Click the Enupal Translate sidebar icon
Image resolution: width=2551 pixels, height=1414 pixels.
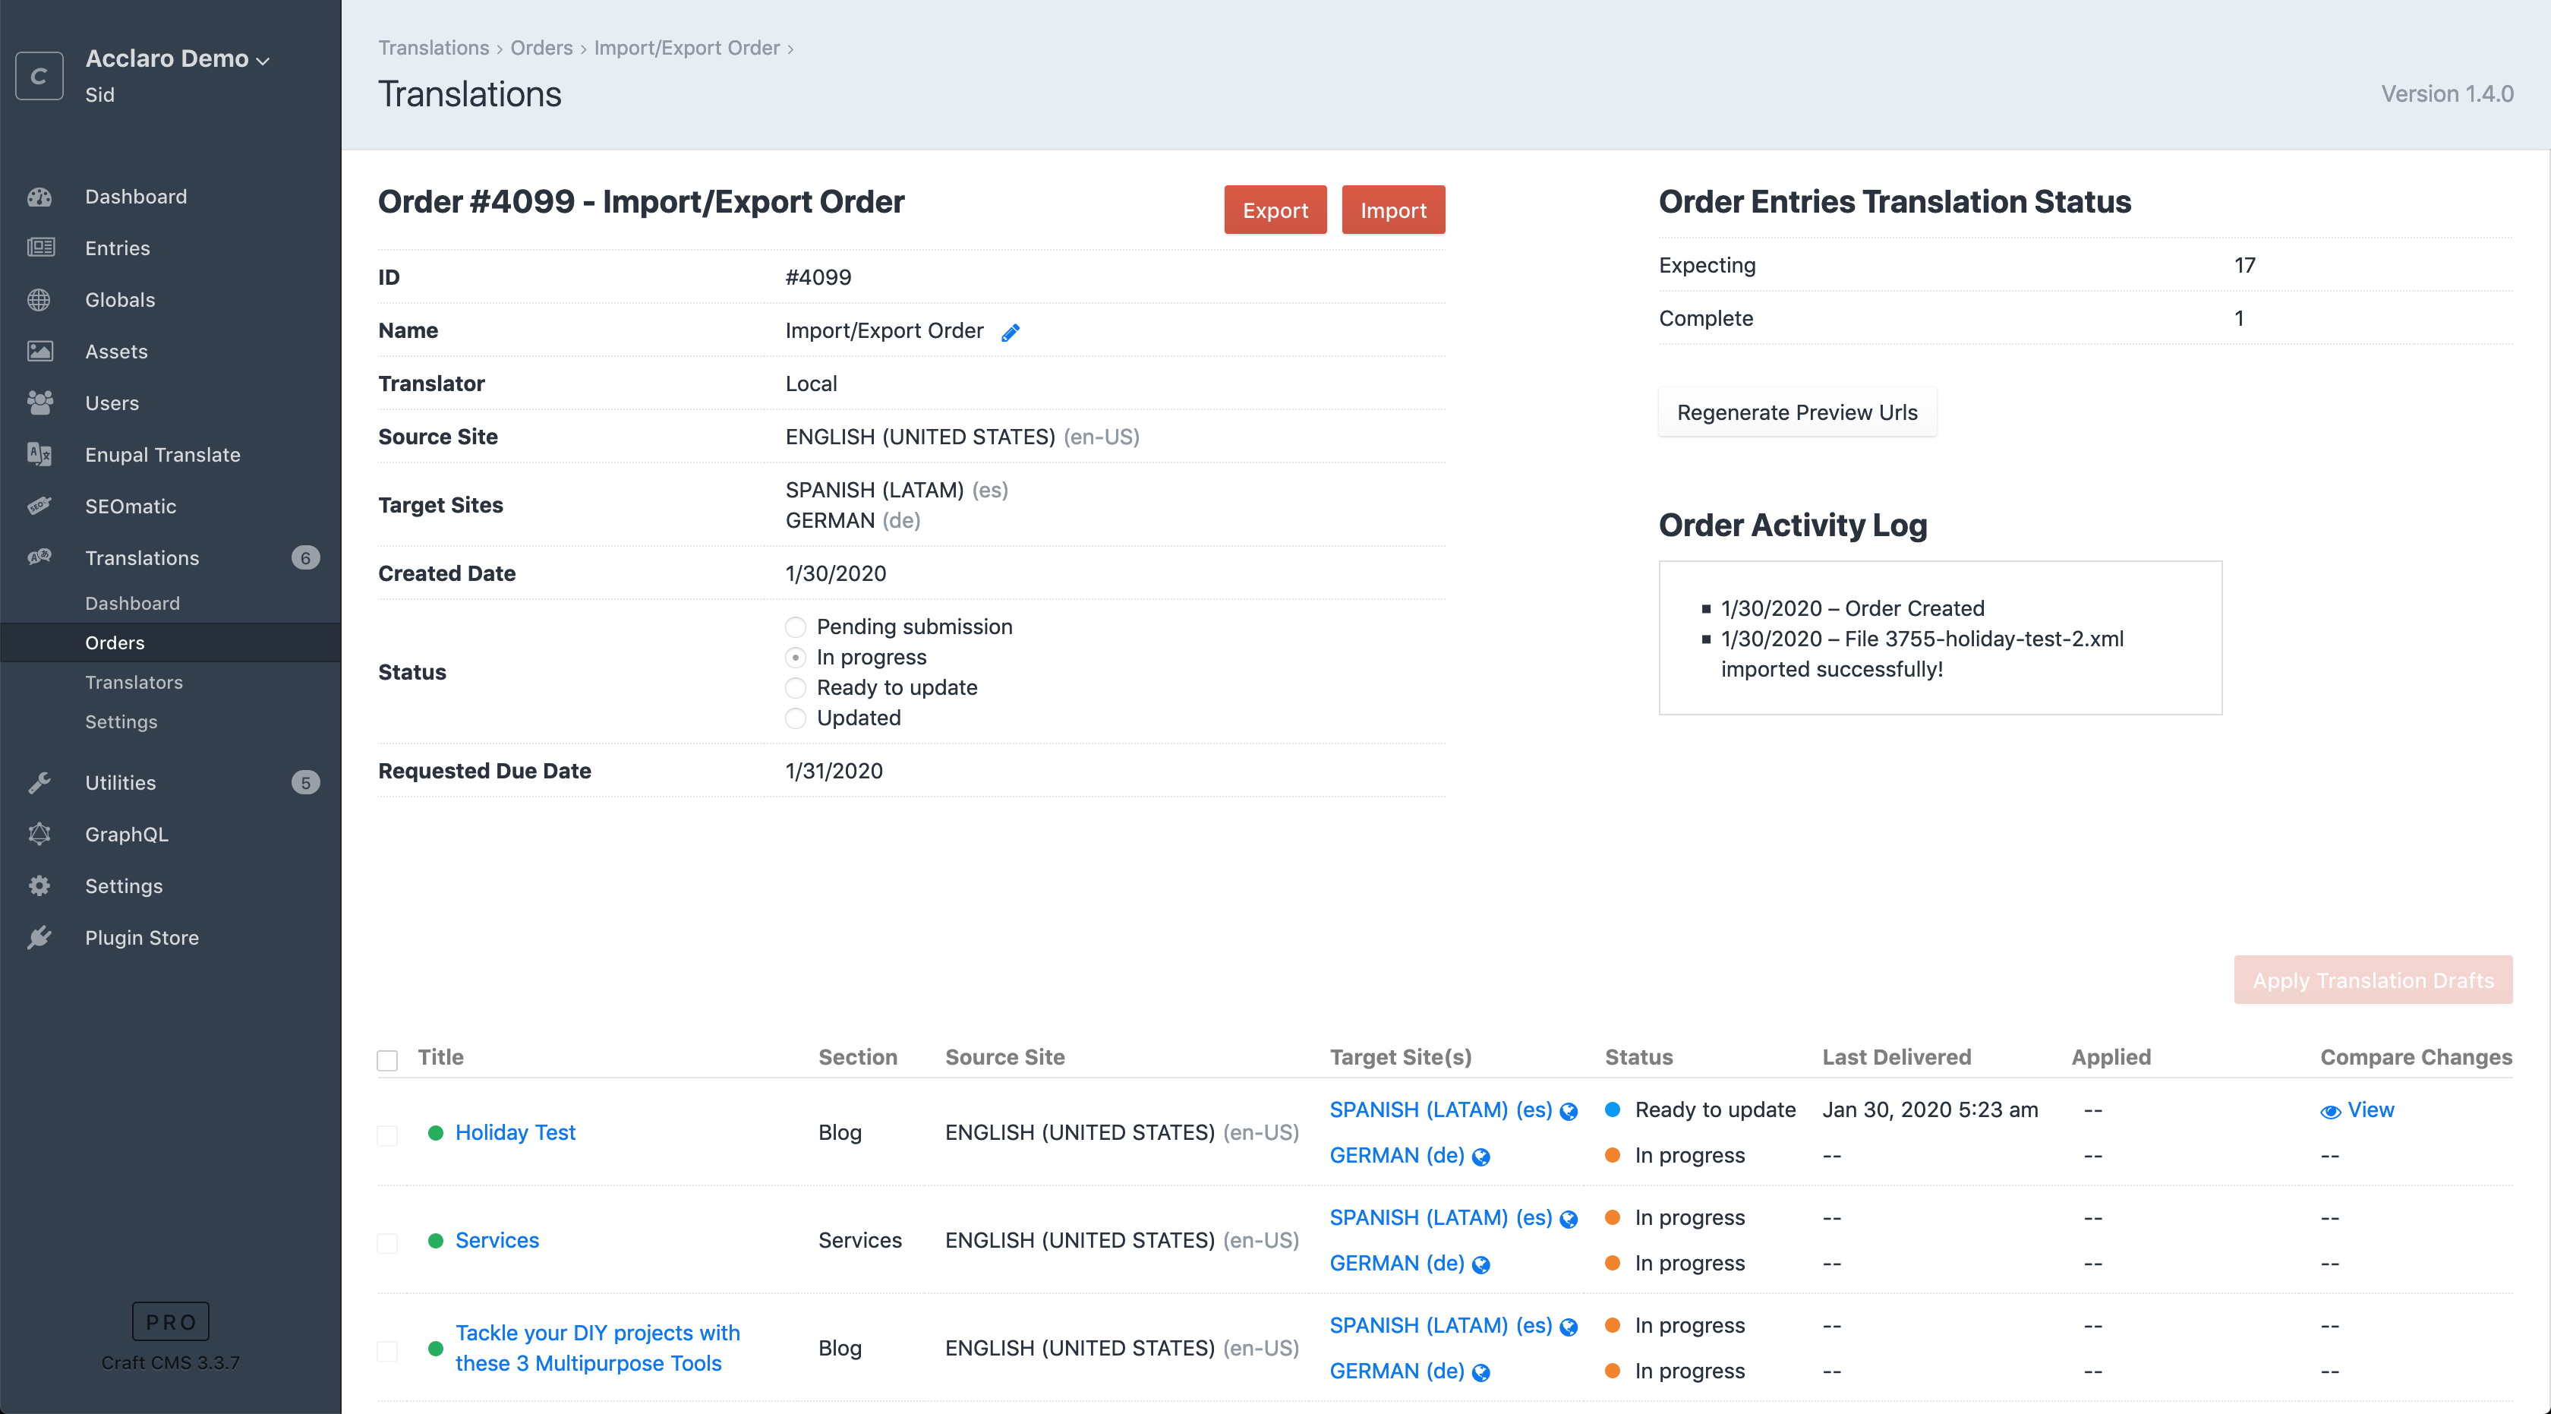pos(39,454)
